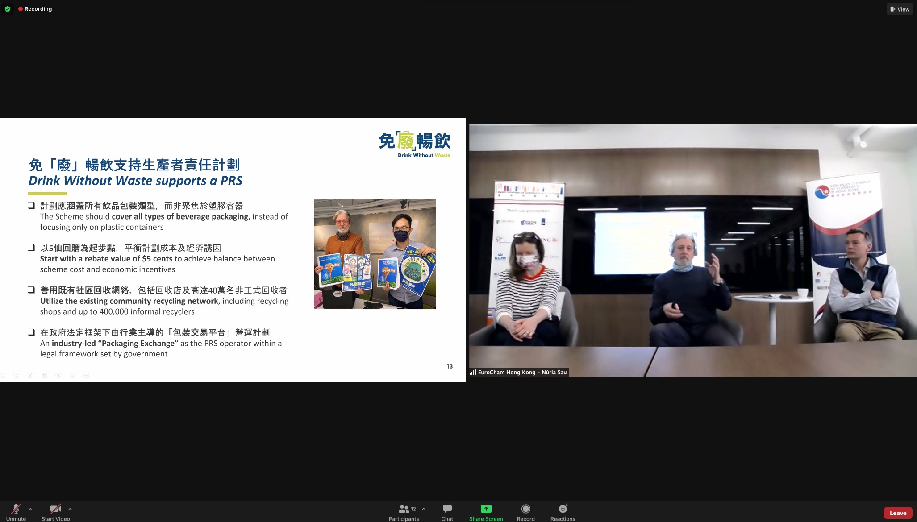Expand the arrow next to Participants count

(424, 509)
